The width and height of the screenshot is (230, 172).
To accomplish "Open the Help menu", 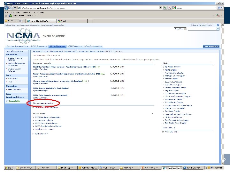I will (x=42, y=12).
